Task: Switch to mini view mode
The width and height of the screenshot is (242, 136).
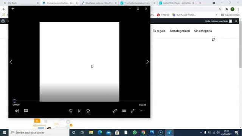Action: (124, 111)
